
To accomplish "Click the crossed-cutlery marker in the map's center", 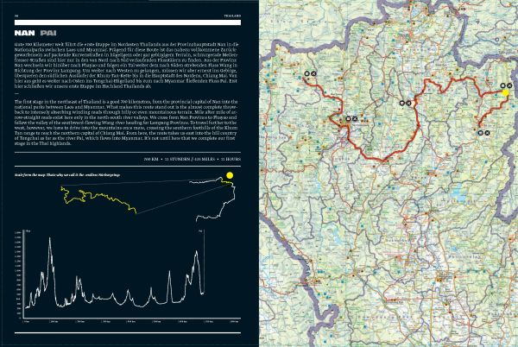I will click(408, 101).
